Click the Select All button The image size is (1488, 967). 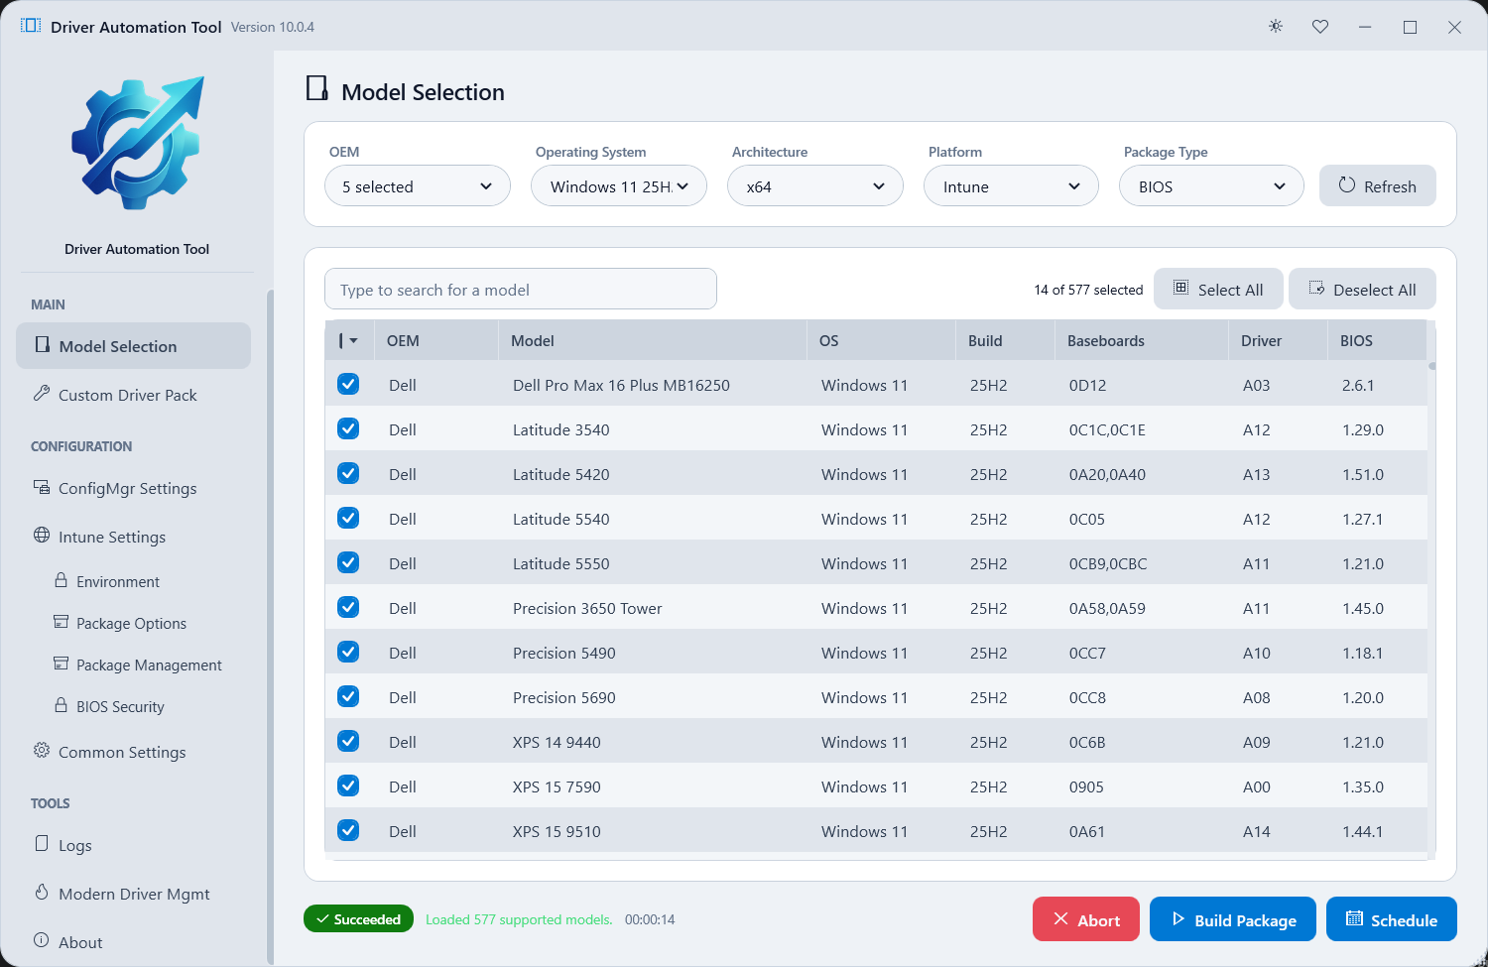[x=1218, y=289]
